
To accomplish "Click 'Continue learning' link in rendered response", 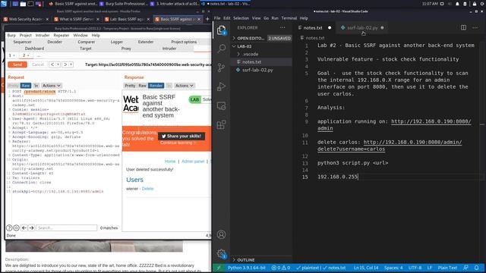I will pyautogui.click(x=178, y=143).
